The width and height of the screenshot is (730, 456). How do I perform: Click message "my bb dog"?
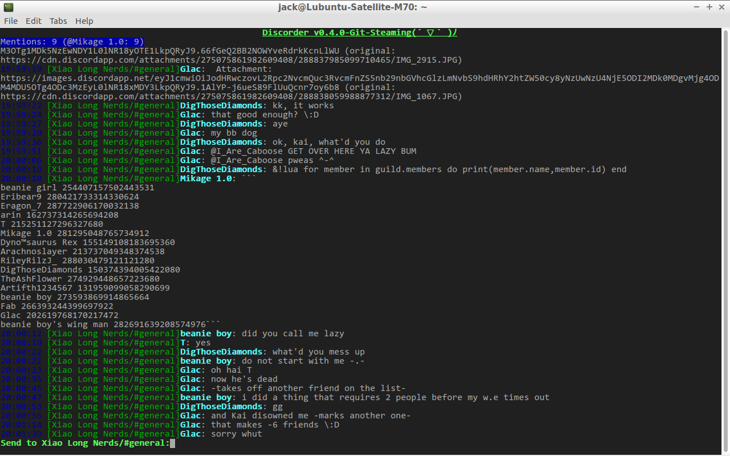234,133
